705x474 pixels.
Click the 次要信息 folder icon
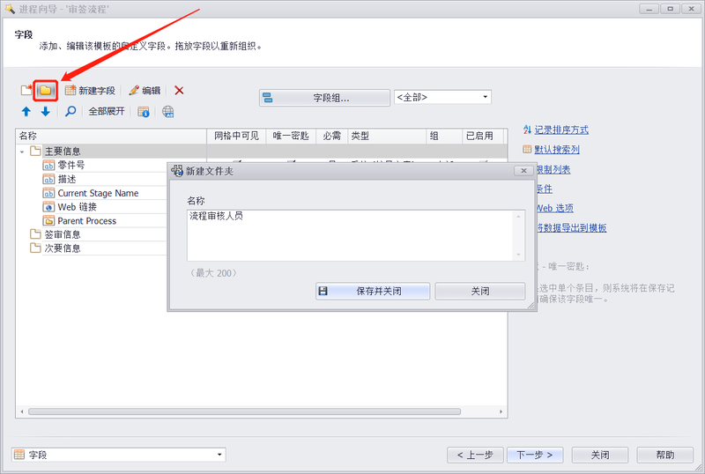[35, 248]
